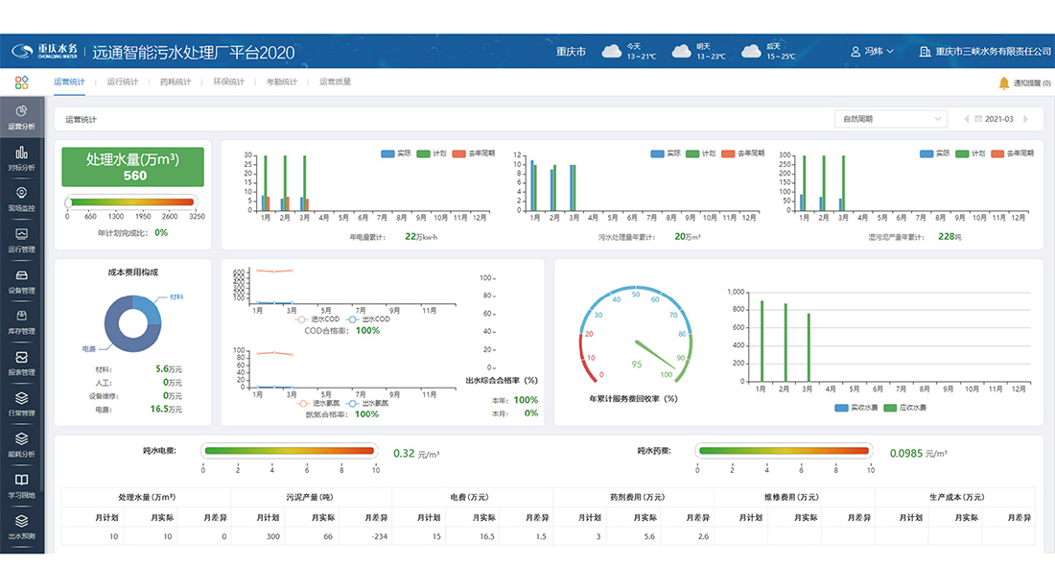Toggle 实收水费 legend in water fee chart

pyautogui.click(x=856, y=408)
